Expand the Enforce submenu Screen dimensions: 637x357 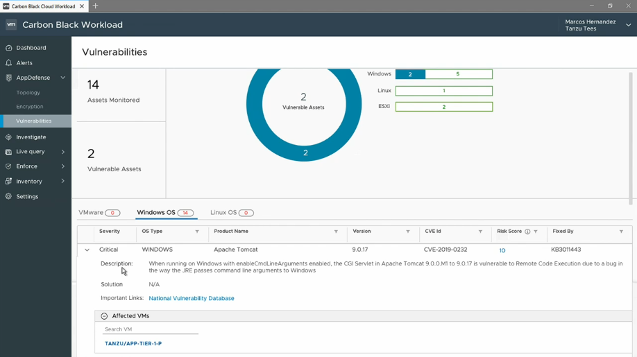click(x=63, y=166)
